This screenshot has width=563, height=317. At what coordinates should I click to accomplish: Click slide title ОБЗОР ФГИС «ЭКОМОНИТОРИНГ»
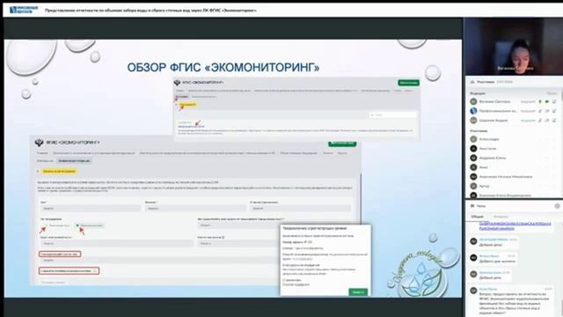[223, 67]
